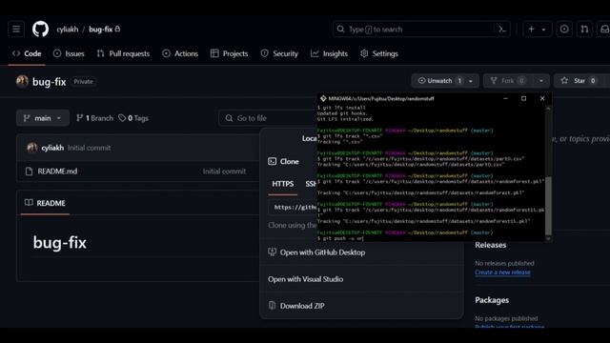This screenshot has height=343, width=610.
Task: Open the README.md file
Action: [57, 171]
